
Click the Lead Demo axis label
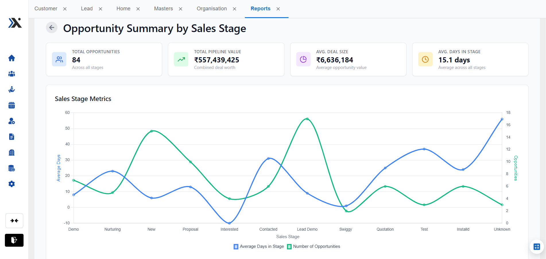[x=307, y=229]
